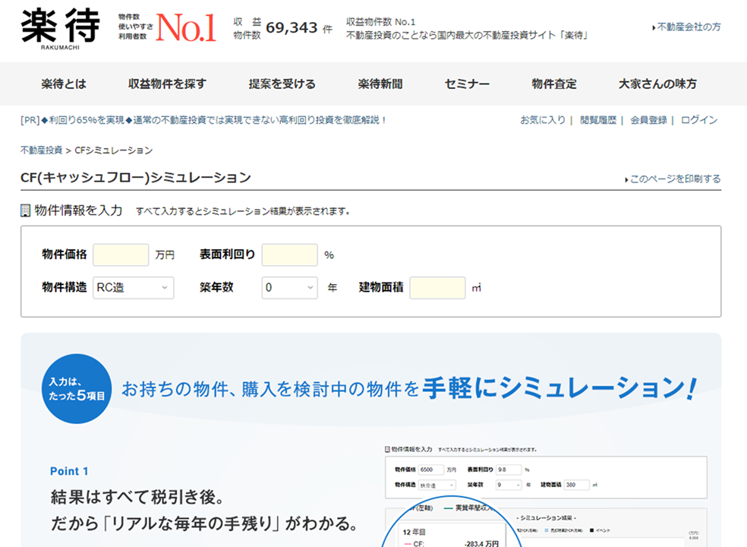This screenshot has height=547, width=747.
Task: Open the ログイン link
Action: 699,120
